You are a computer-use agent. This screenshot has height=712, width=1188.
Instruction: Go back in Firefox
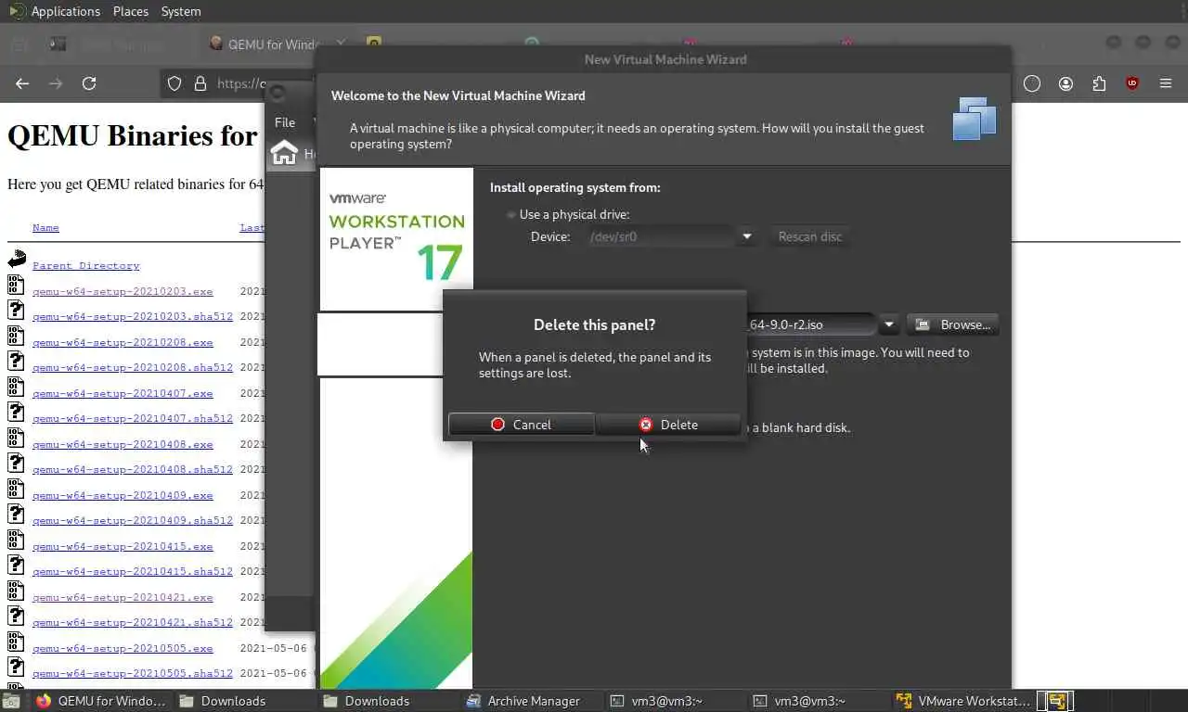tap(22, 83)
